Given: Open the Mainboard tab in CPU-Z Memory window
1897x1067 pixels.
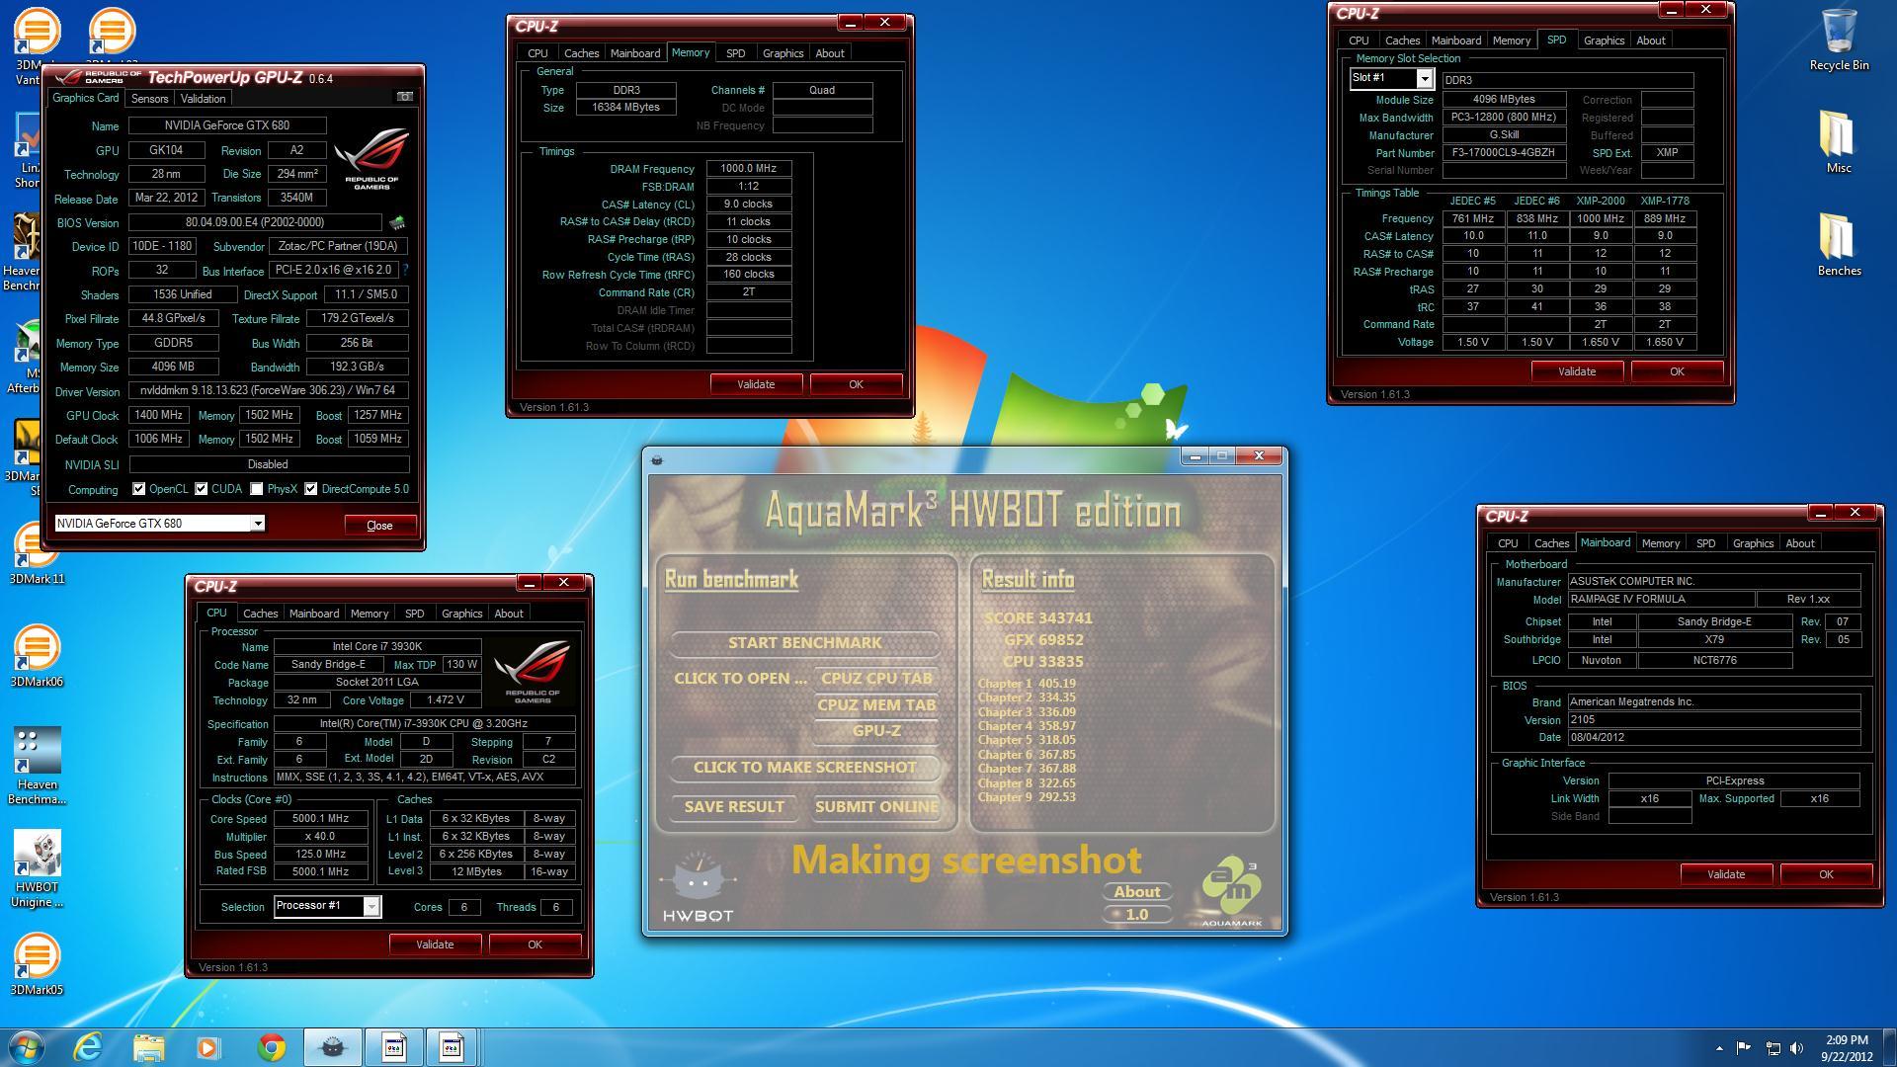Looking at the screenshot, I should (634, 53).
